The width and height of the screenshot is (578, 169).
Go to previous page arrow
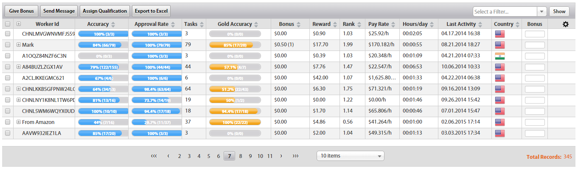tap(168, 156)
